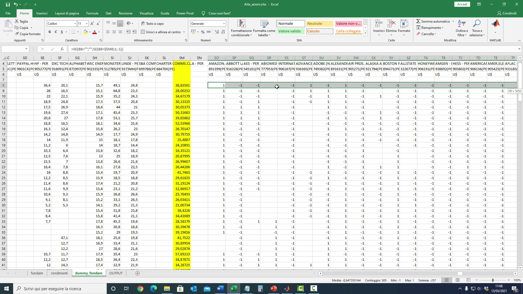Open the Layout di pagina tab
The width and height of the screenshot is (523, 294).
pyautogui.click(x=67, y=13)
